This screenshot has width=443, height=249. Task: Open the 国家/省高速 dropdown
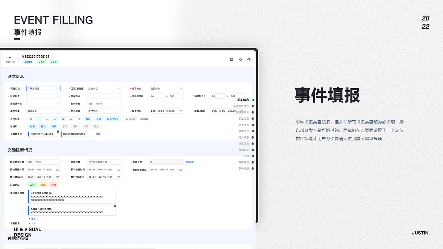[104, 89]
